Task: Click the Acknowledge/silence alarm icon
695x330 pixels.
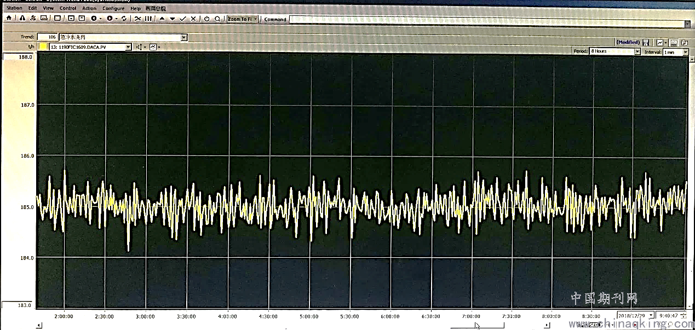Action: point(32,19)
